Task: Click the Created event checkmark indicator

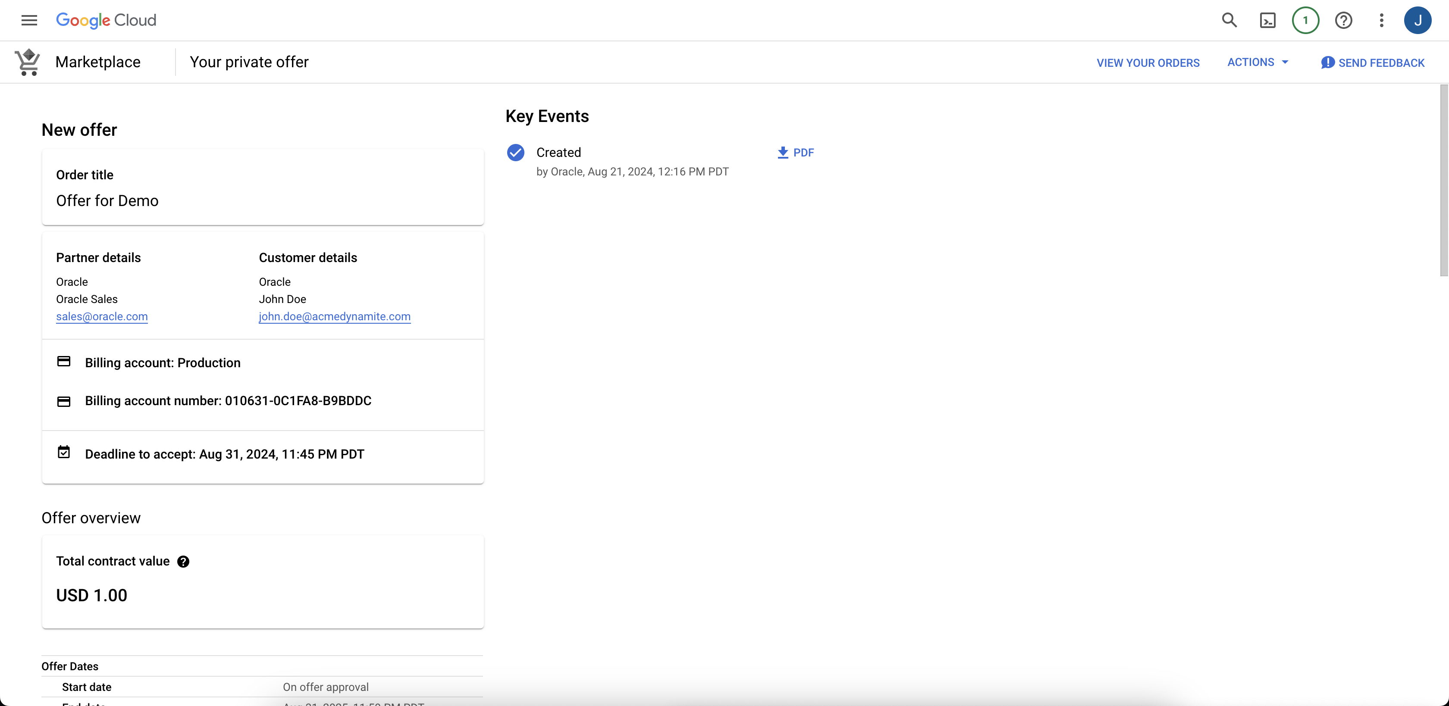Action: click(515, 152)
